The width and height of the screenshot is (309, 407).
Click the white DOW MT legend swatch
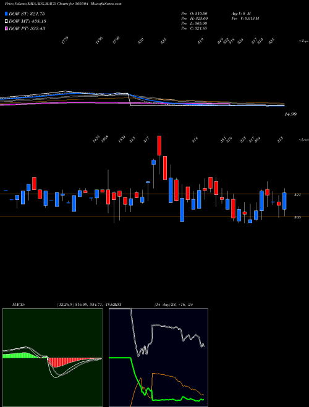click(x=6, y=21)
